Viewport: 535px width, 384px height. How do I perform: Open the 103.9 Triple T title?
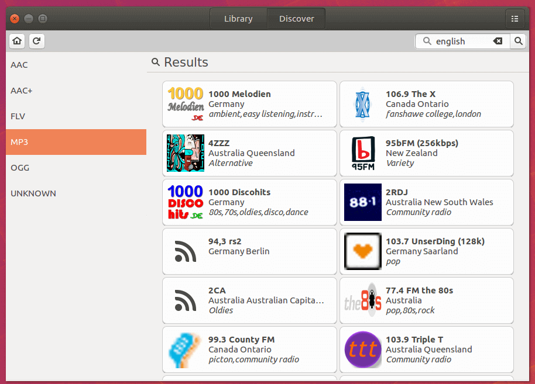414,340
